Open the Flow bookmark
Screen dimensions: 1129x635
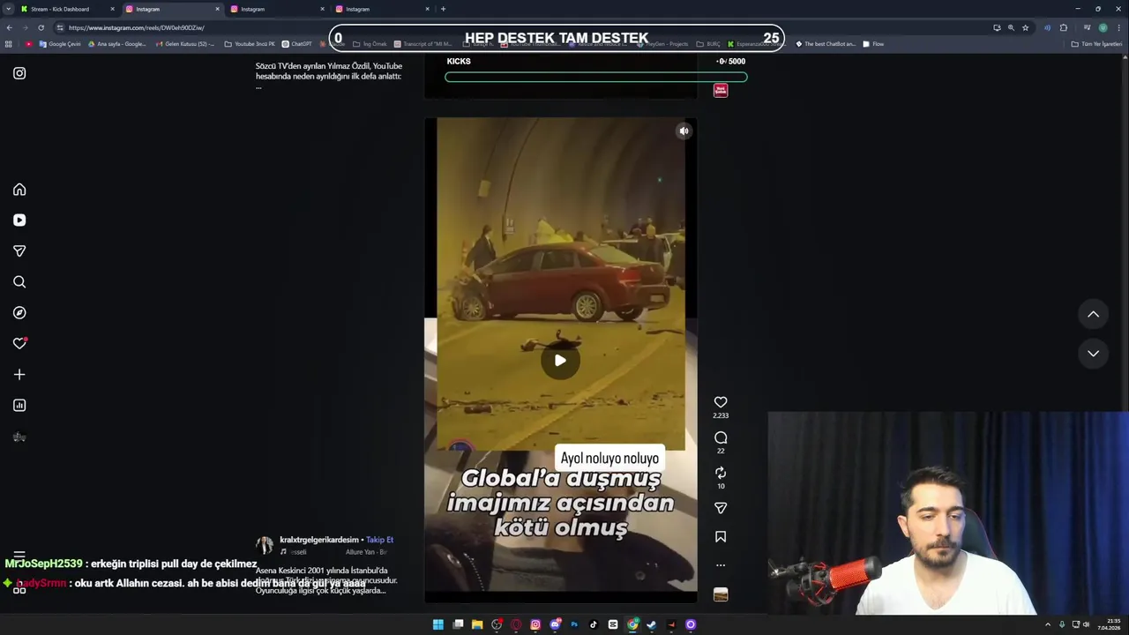click(873, 44)
